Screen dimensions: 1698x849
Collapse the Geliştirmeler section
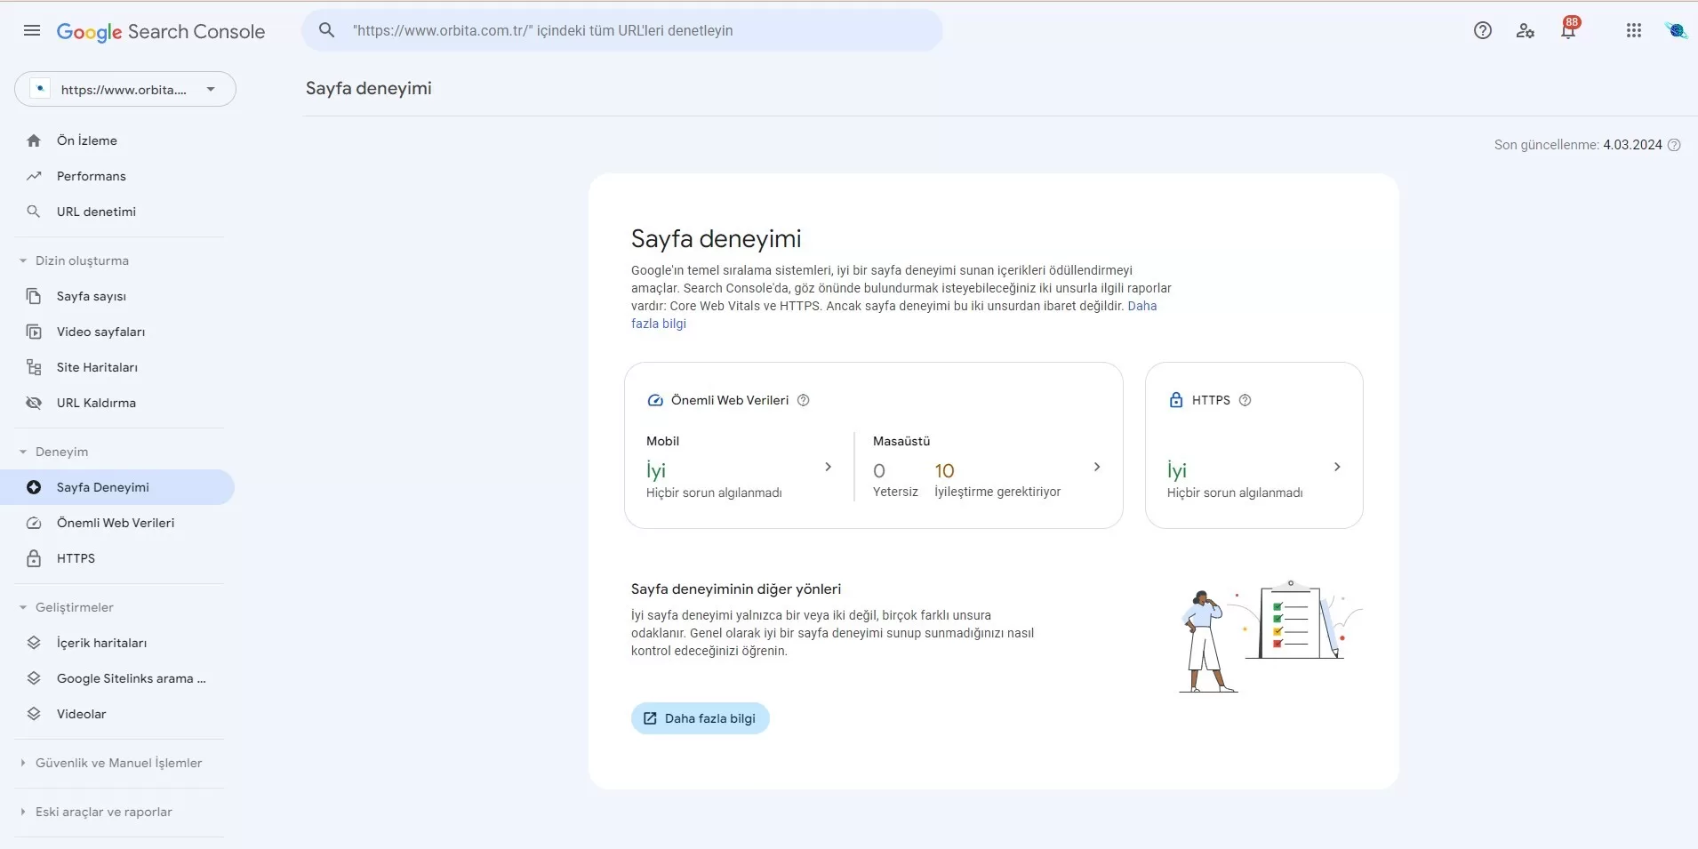coord(23,607)
